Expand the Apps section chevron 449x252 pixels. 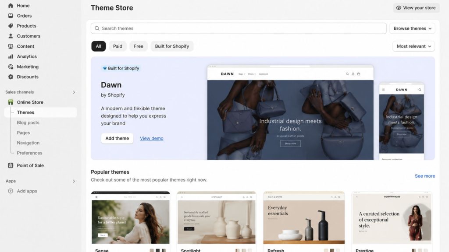tap(74, 181)
